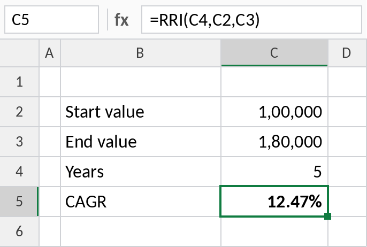Select row 6 header
367x247 pixels.
[19, 231]
